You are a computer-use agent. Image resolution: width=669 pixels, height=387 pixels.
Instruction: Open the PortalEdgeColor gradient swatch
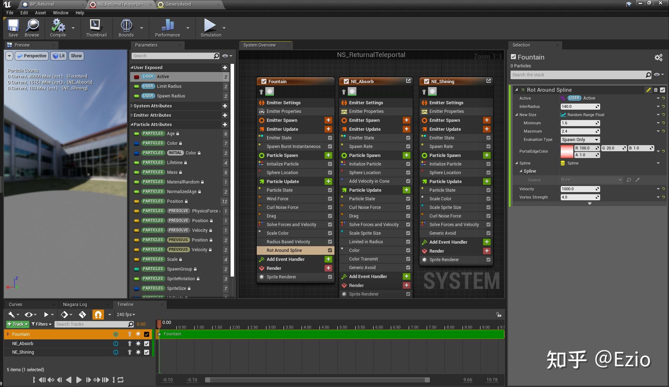coord(567,151)
